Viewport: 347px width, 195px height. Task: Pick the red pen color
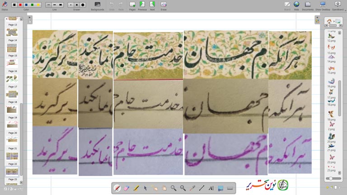click(20, 5)
